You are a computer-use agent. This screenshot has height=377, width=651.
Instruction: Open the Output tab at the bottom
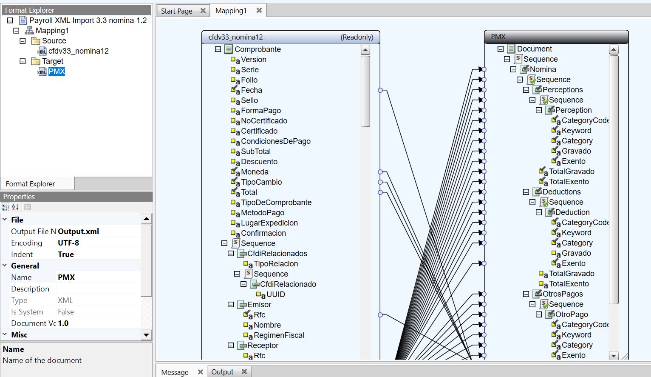[x=222, y=372]
